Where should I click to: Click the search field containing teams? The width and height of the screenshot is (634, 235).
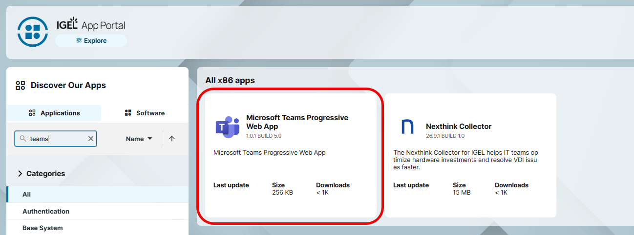(56, 139)
